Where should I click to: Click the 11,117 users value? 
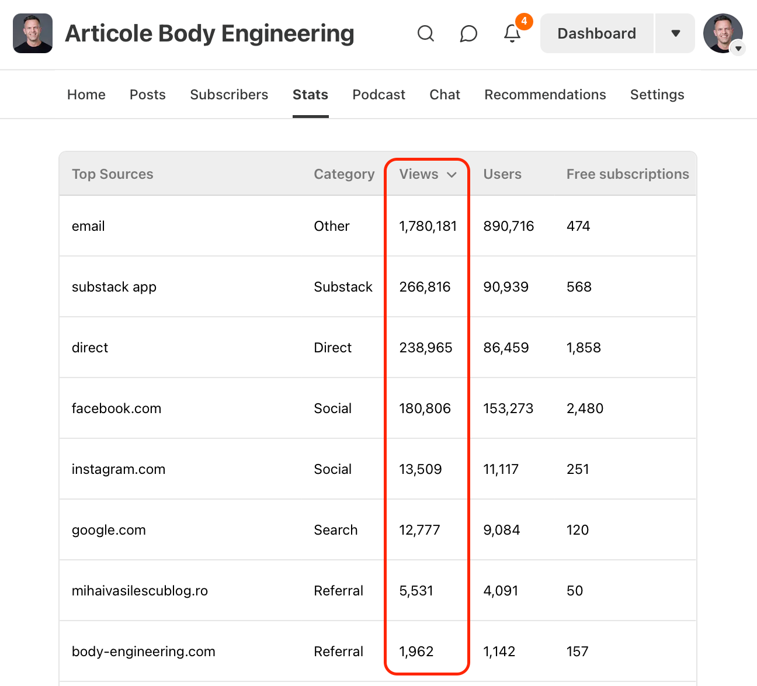click(501, 469)
